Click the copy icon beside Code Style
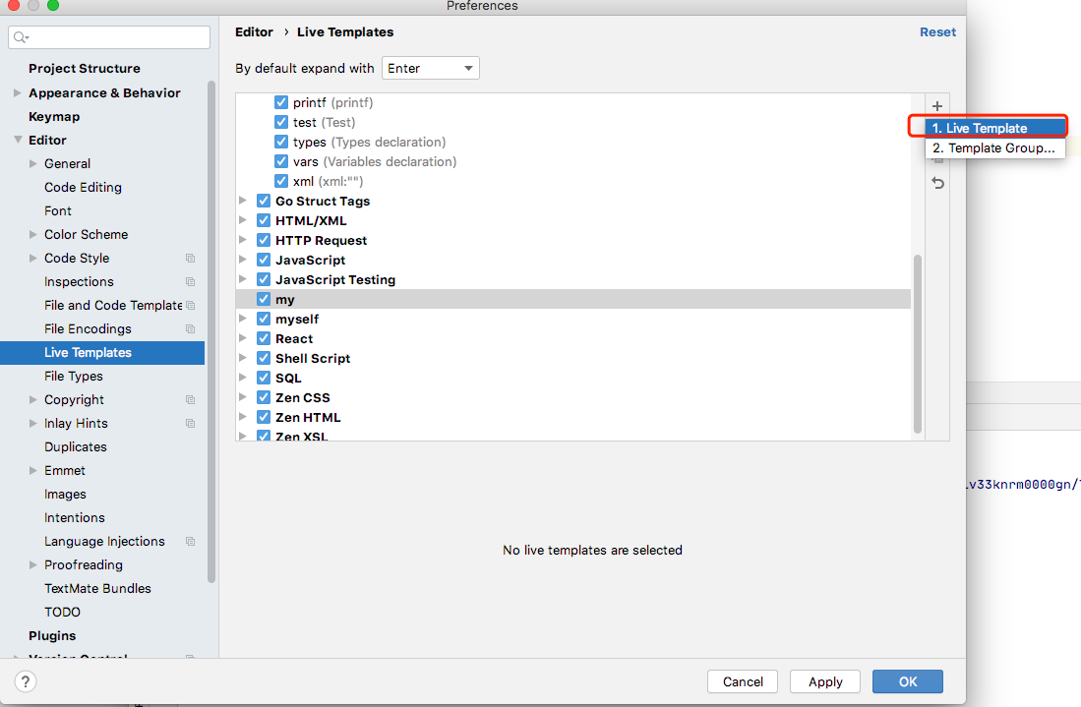 pyautogui.click(x=190, y=259)
